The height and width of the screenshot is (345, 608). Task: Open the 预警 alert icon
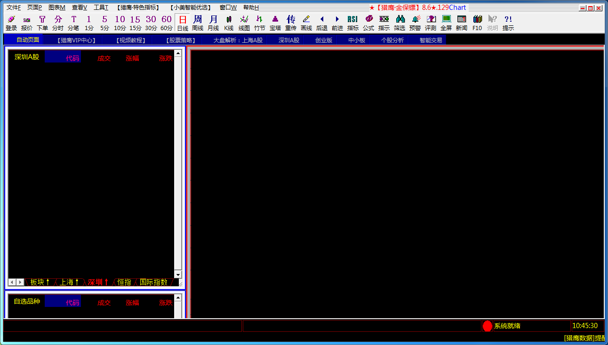pos(415,23)
